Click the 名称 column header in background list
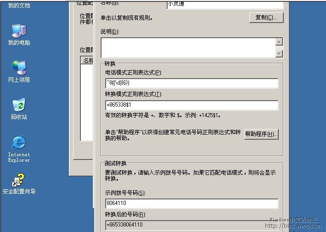 click(x=87, y=60)
